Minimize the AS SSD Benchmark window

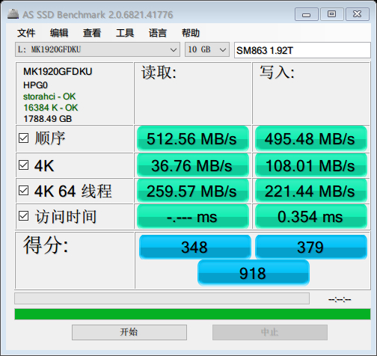coord(307,14)
